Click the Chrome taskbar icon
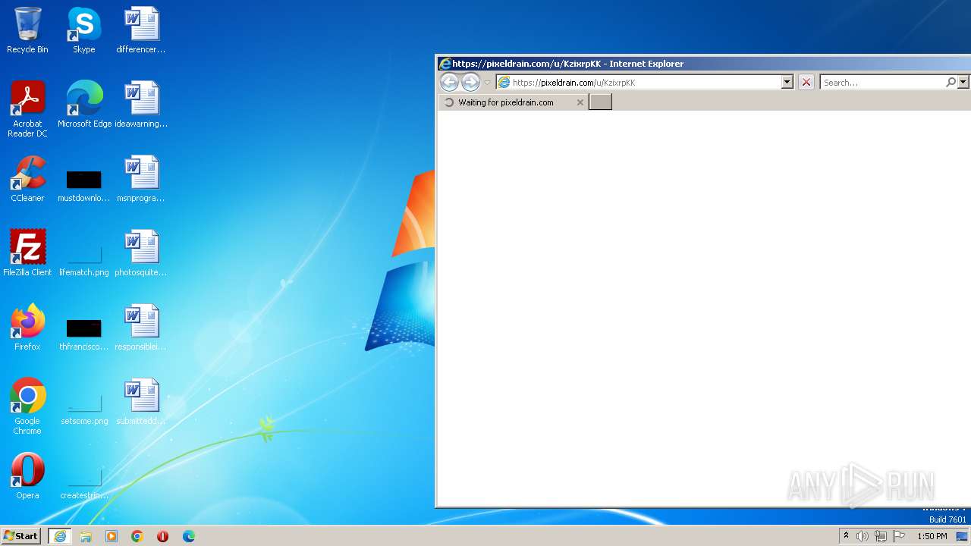The image size is (971, 546). [x=137, y=536]
